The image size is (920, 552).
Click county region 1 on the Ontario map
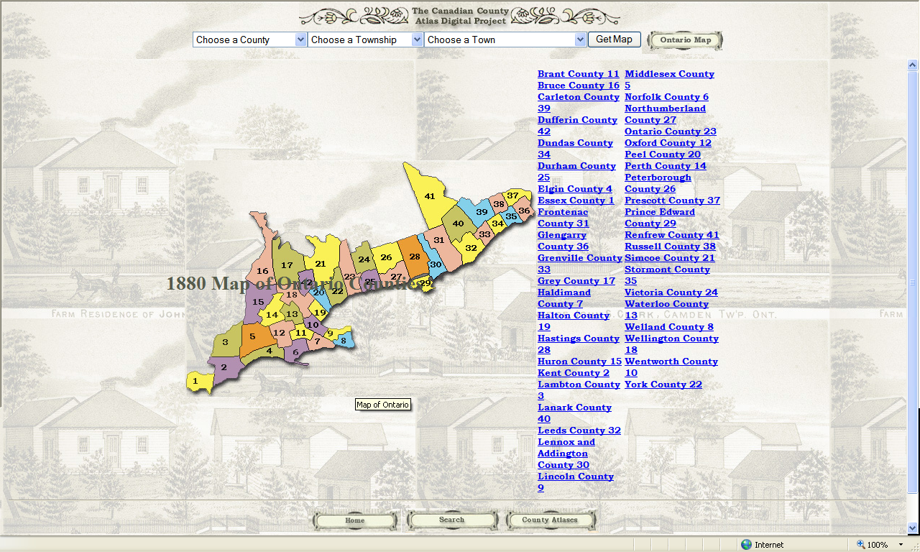195,381
